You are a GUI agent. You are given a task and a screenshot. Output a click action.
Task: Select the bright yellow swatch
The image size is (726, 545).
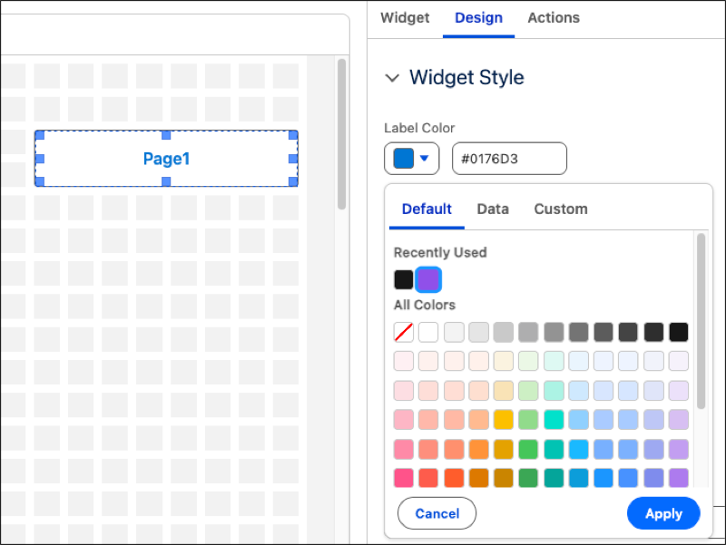point(504,420)
